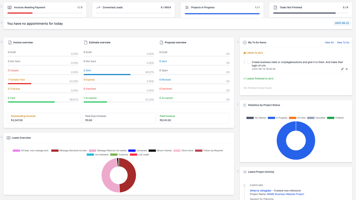Delete the to-do item with X icon
The height and width of the screenshot is (200, 356).
pos(347,69)
